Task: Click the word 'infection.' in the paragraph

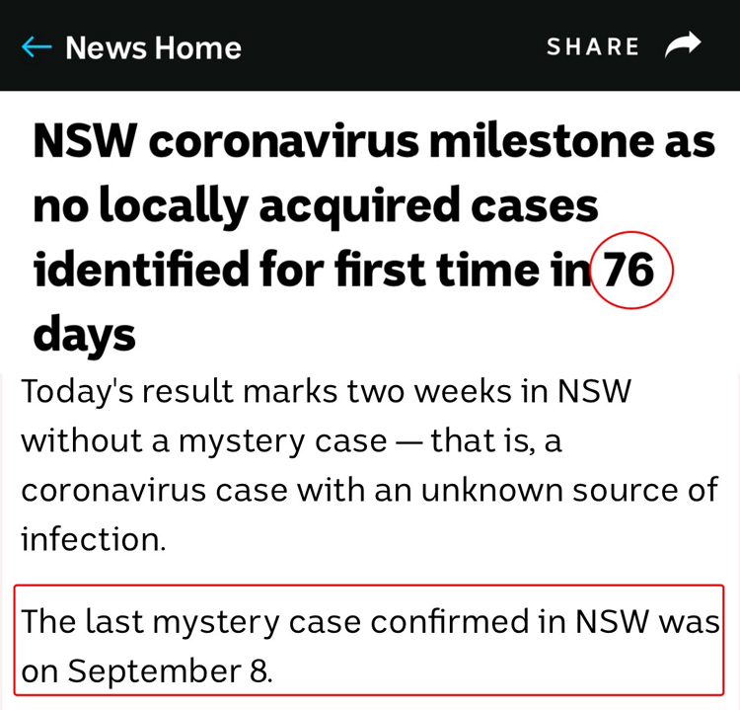Action: click(94, 538)
